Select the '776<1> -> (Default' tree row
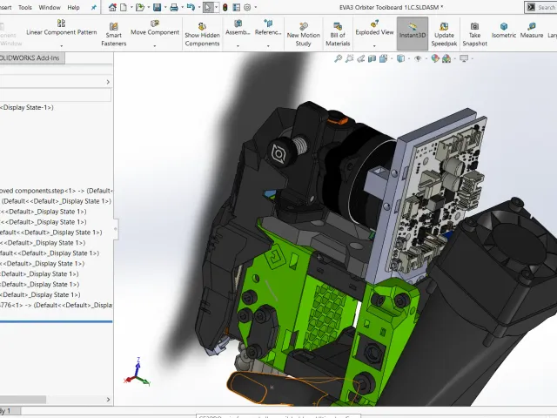 coord(56,305)
